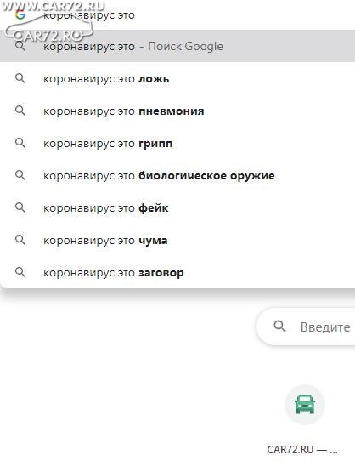Choose suggestion 'коронавирус это ложь'
The width and height of the screenshot is (355, 466).
click(x=177, y=78)
